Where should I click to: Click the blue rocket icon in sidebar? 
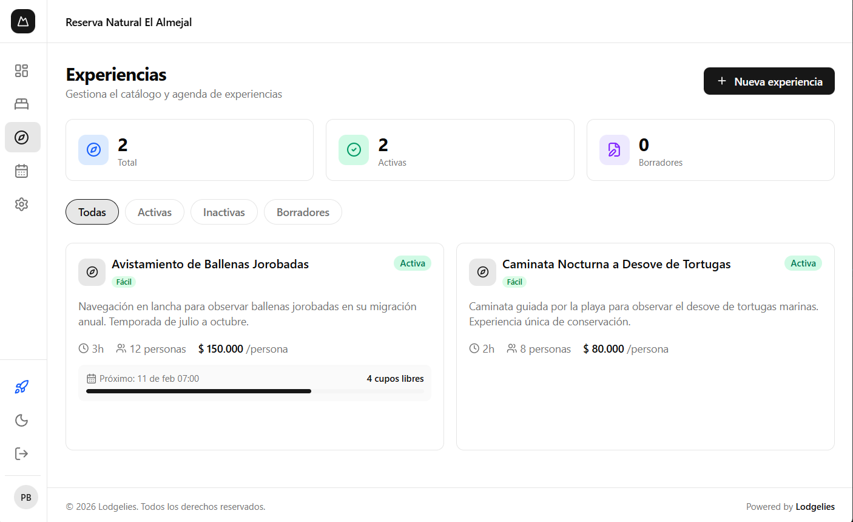22,387
